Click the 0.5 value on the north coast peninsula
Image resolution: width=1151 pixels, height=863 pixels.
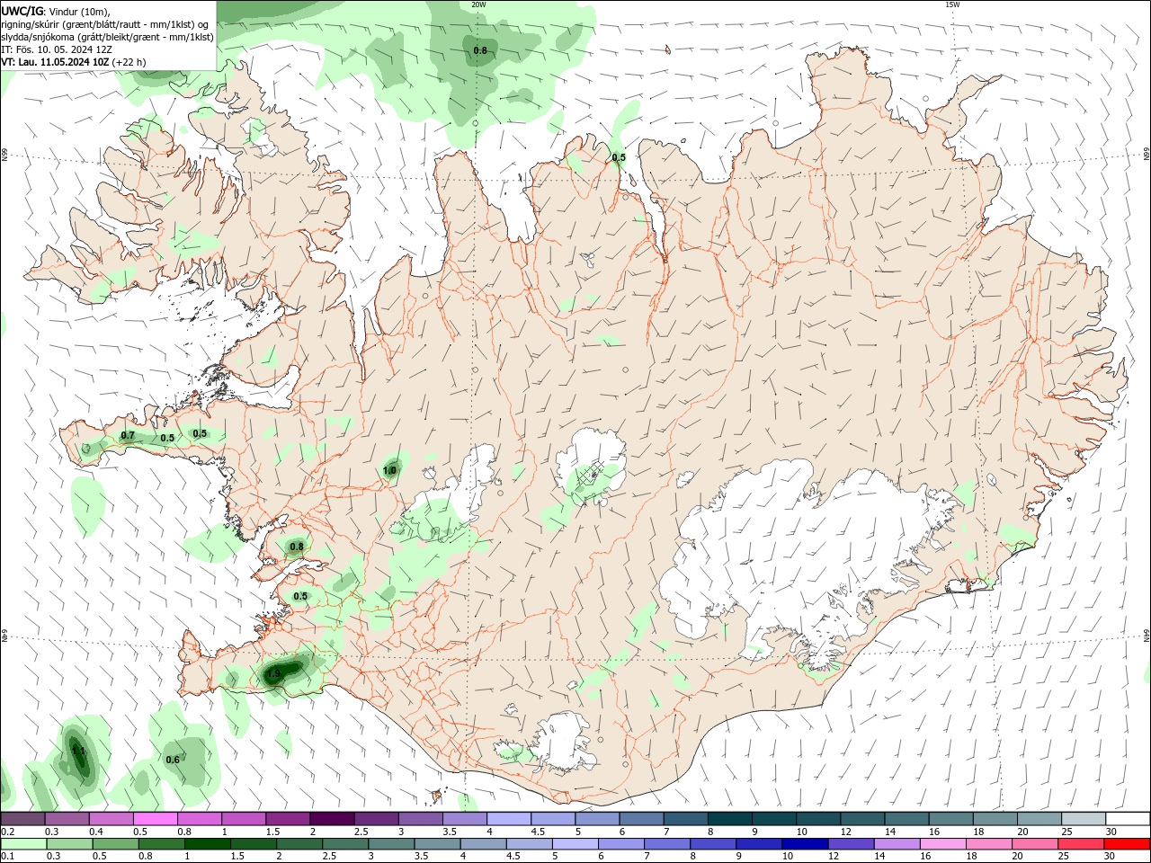[x=619, y=157]
